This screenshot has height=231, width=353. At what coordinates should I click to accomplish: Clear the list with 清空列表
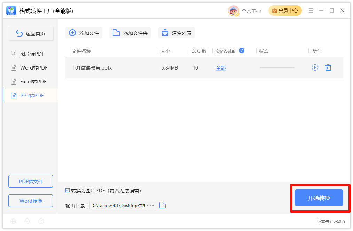[176, 33]
